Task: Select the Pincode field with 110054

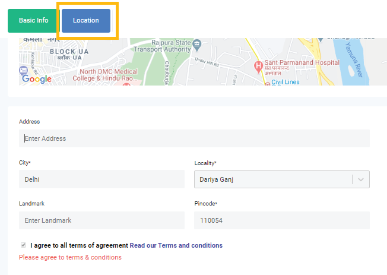Action: 282,220
